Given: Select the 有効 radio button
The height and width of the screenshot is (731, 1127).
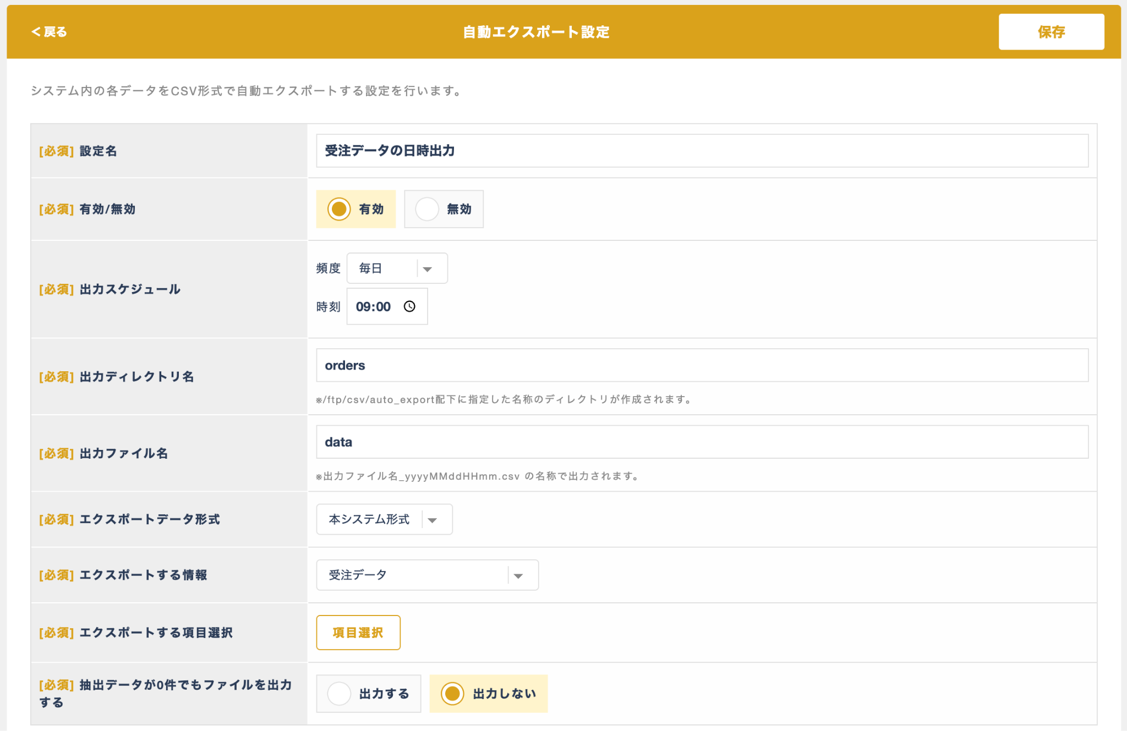Looking at the screenshot, I should click(x=355, y=209).
